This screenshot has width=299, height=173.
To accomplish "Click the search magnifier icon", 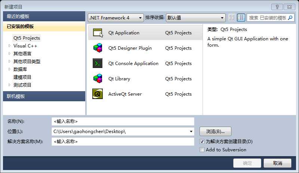I will coord(290,18).
